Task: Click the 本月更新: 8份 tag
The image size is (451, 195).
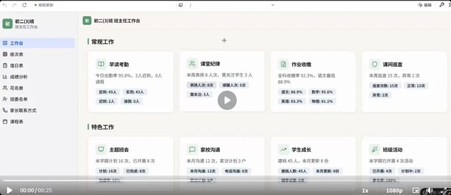Action: pos(327,171)
